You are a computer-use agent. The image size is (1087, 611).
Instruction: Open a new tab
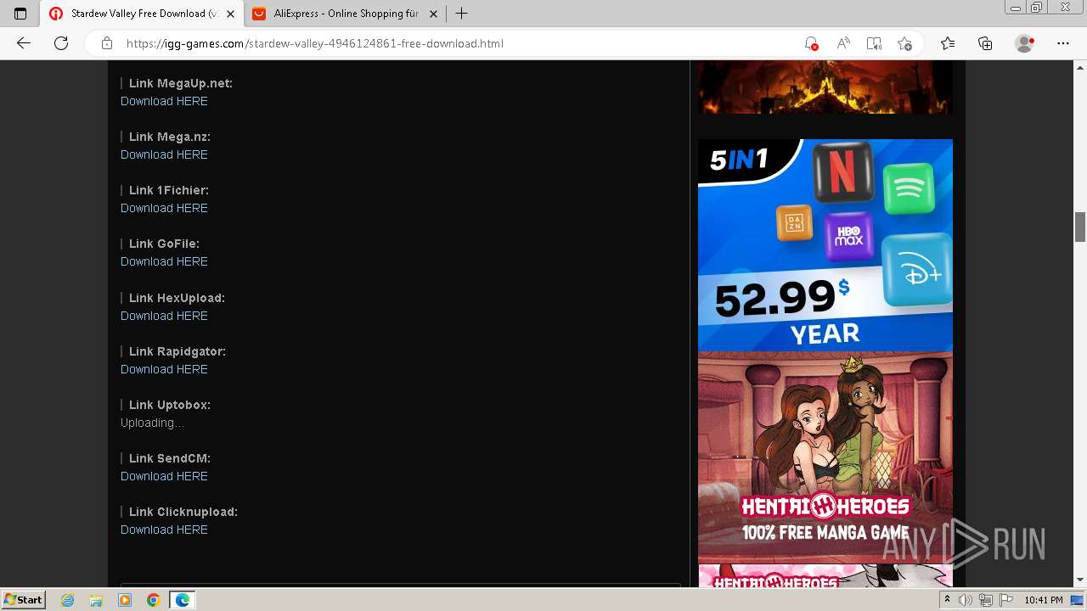coord(461,14)
